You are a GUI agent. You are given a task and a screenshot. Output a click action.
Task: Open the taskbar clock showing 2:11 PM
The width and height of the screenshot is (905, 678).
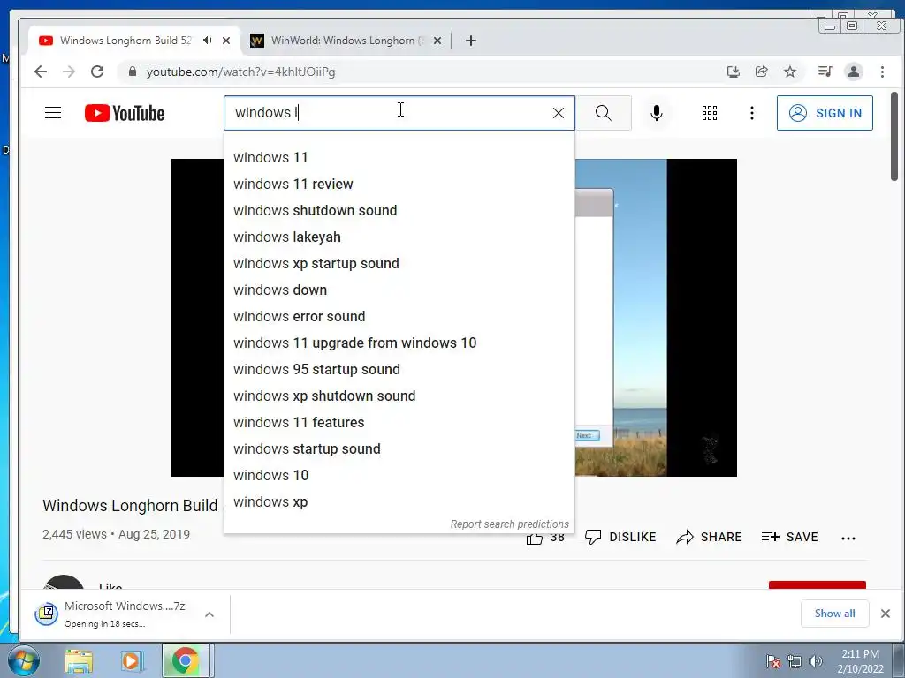point(860,661)
